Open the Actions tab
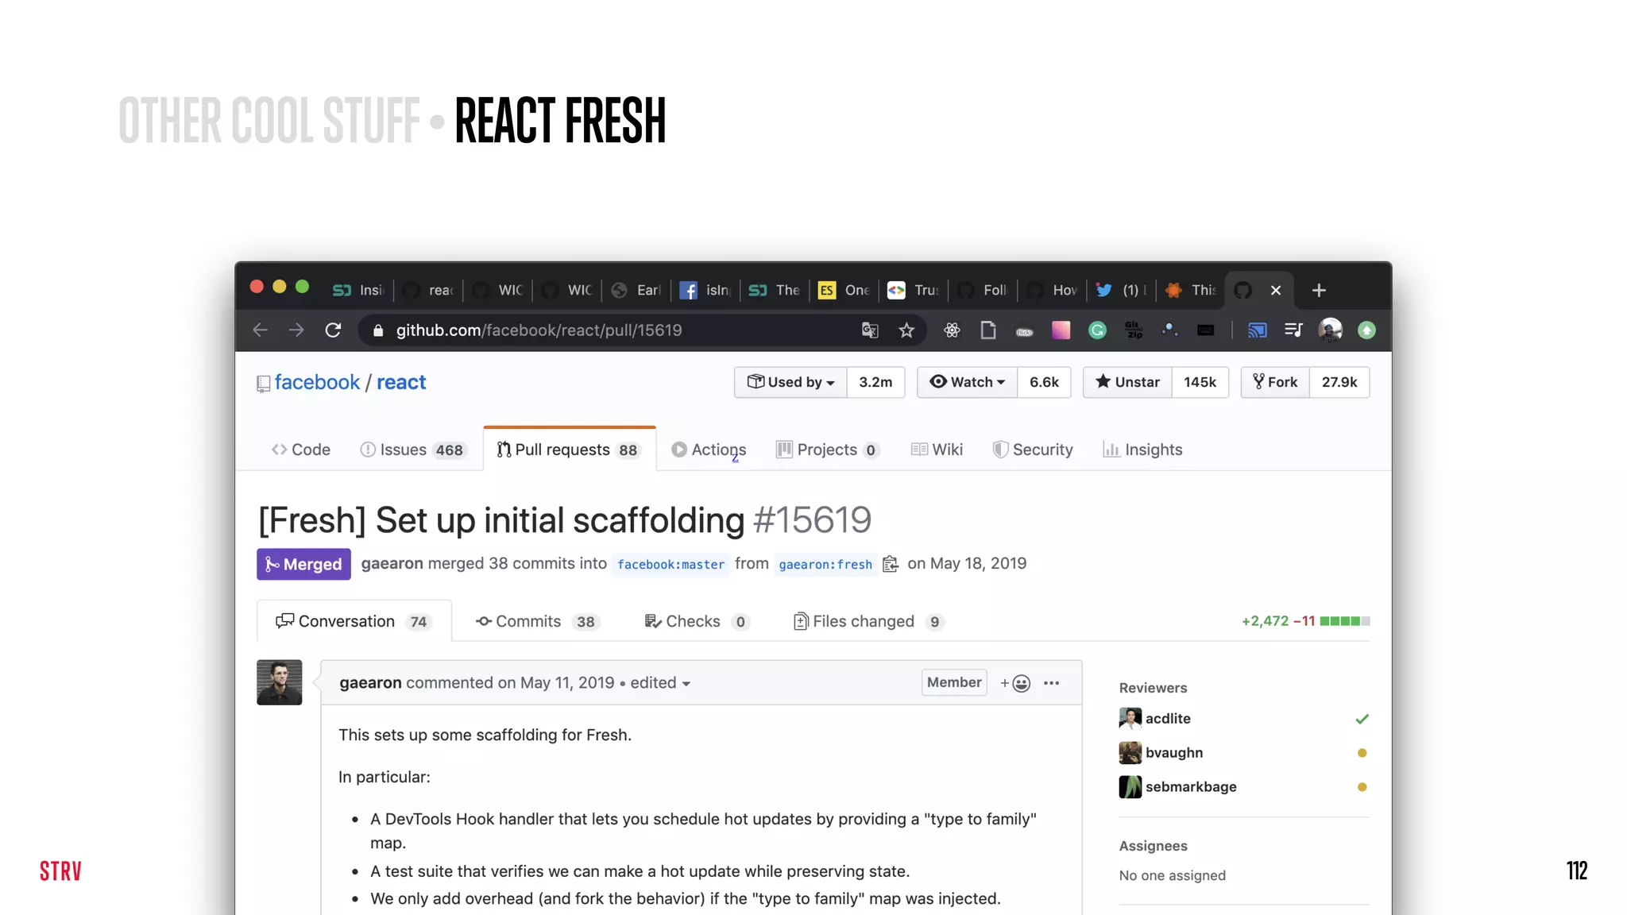The image size is (1627, 915). [x=709, y=450]
